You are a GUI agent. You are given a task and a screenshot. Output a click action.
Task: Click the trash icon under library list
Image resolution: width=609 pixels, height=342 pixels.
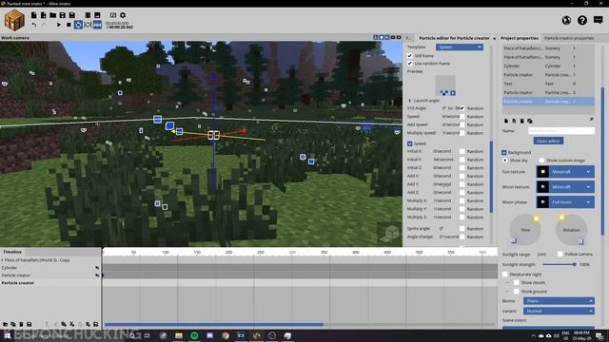(x=521, y=121)
